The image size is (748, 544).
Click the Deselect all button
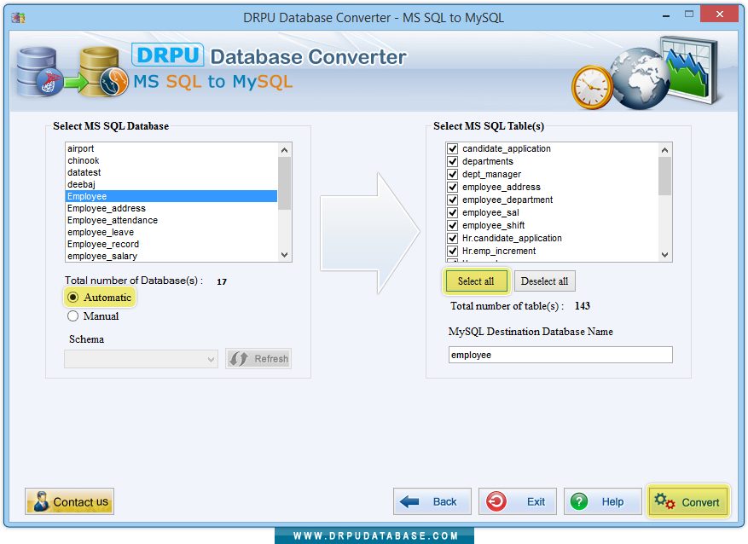(544, 281)
